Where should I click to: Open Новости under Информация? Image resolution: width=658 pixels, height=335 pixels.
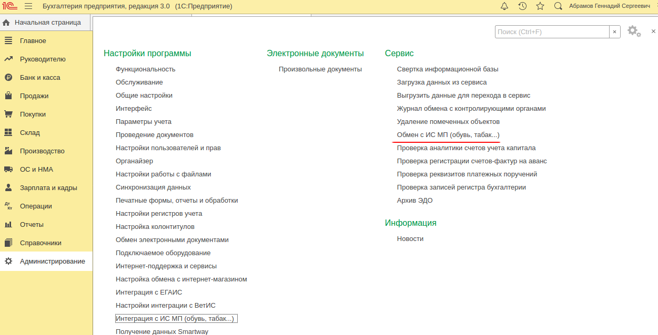(410, 238)
